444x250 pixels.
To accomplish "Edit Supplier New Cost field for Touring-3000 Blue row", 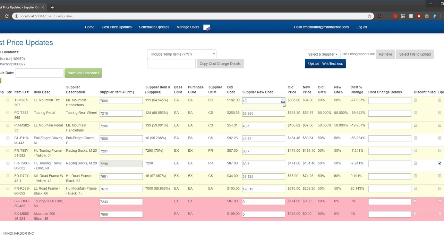I will coord(264,201).
